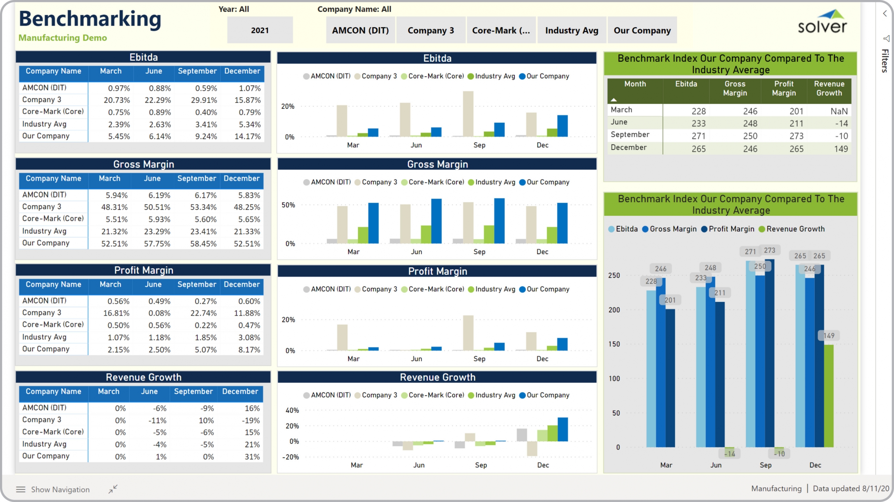This screenshot has height=502, width=894.
Task: Click the Show Navigation label
Action: (x=60, y=489)
